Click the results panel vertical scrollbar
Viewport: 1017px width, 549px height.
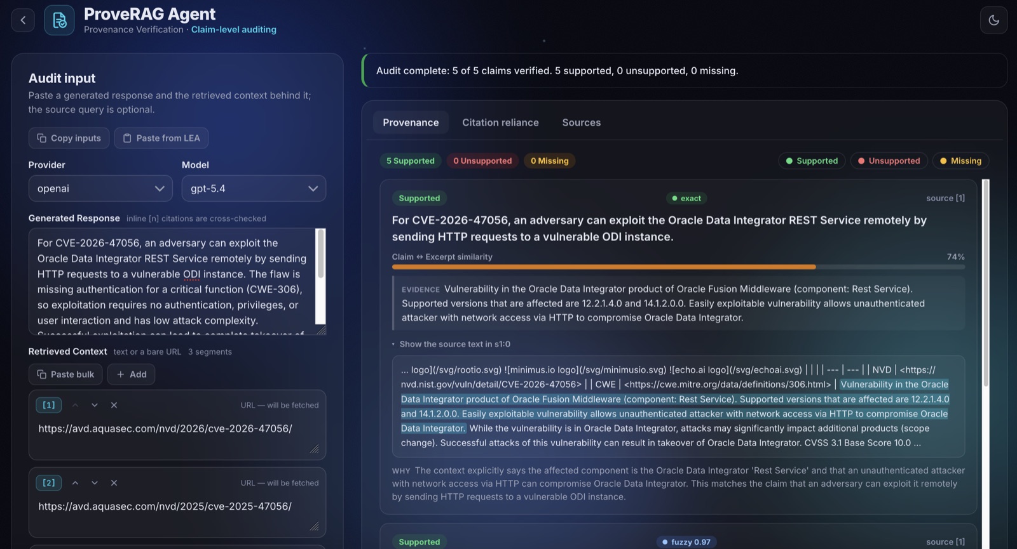coord(986,283)
